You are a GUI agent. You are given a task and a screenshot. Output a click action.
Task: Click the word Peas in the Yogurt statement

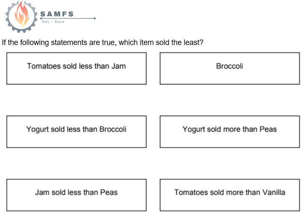(x=268, y=129)
